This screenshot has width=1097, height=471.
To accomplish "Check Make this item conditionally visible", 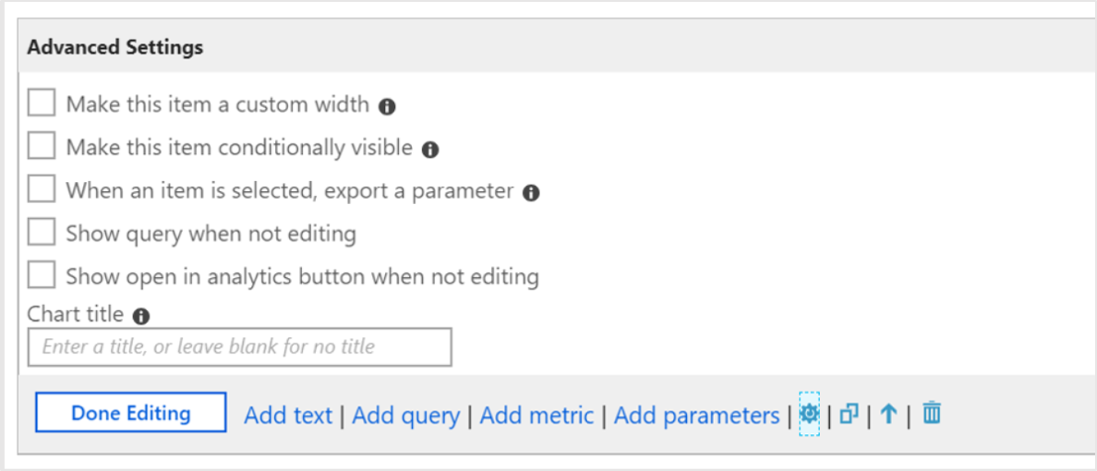I will pyautogui.click(x=42, y=147).
